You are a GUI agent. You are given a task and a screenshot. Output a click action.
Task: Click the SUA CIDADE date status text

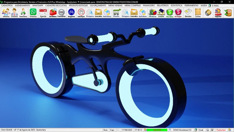pyautogui.click(x=23, y=130)
